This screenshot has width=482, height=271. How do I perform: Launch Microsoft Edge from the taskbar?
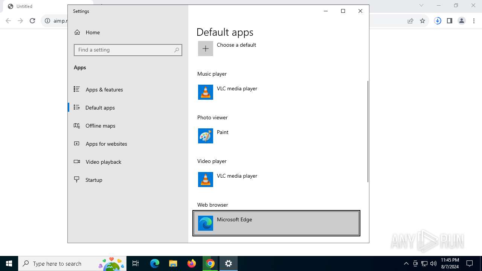pyautogui.click(x=155, y=263)
